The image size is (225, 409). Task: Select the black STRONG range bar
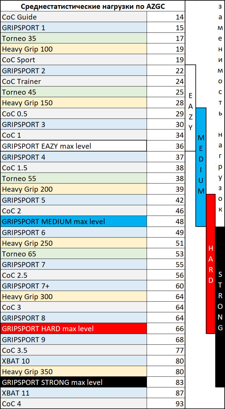tap(220, 307)
